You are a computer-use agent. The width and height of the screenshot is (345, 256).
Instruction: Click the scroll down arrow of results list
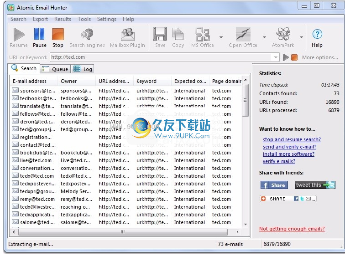click(246, 225)
